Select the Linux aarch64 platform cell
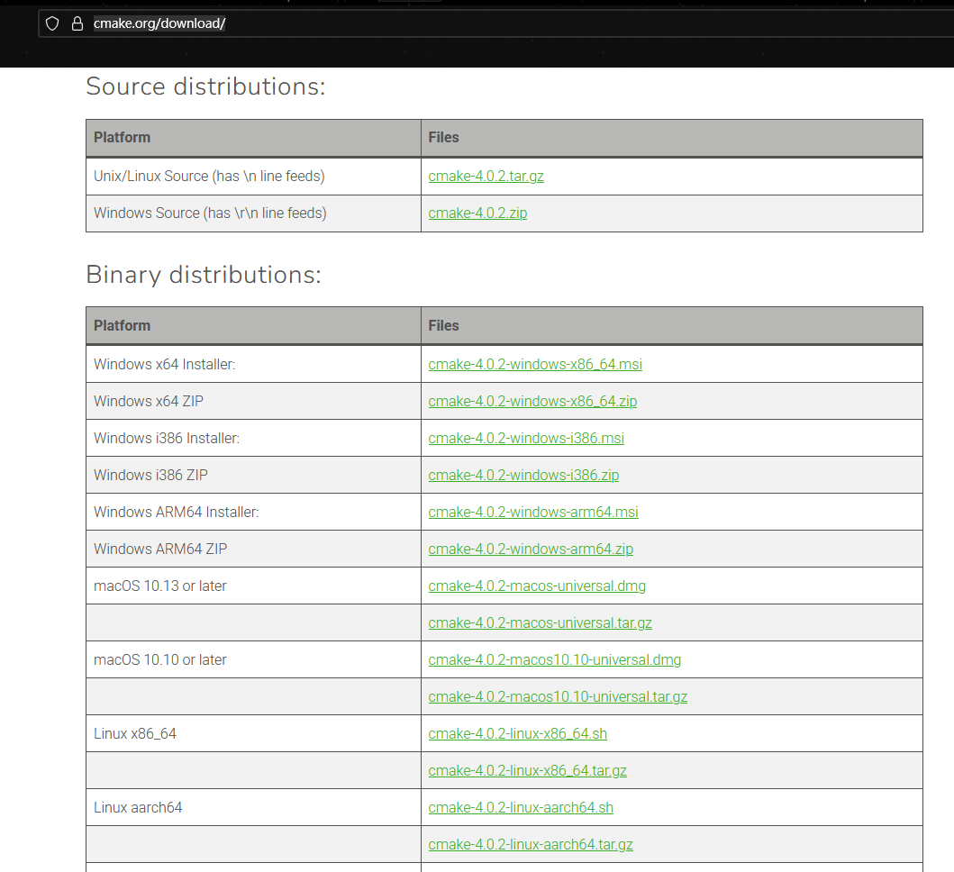Viewport: 954px width, 872px height. [253, 807]
